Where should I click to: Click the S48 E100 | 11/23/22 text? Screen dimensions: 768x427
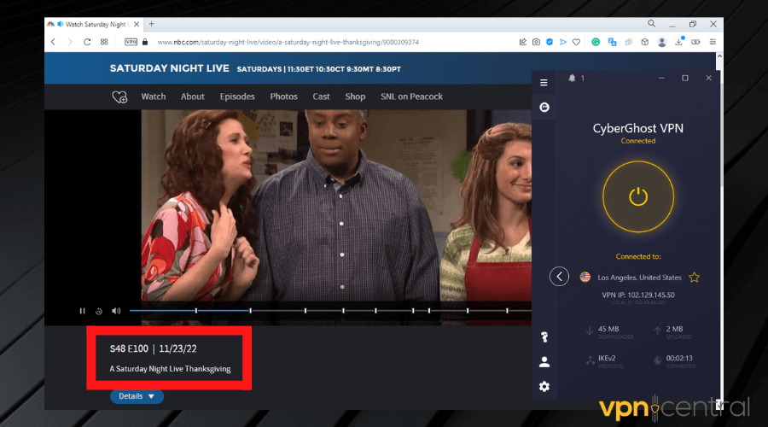(154, 348)
